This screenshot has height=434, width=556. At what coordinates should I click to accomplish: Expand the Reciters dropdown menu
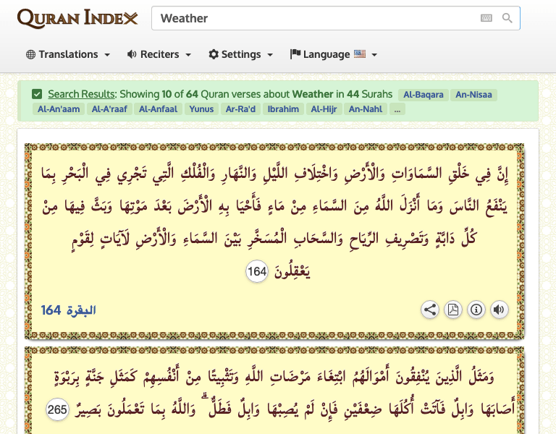click(159, 54)
